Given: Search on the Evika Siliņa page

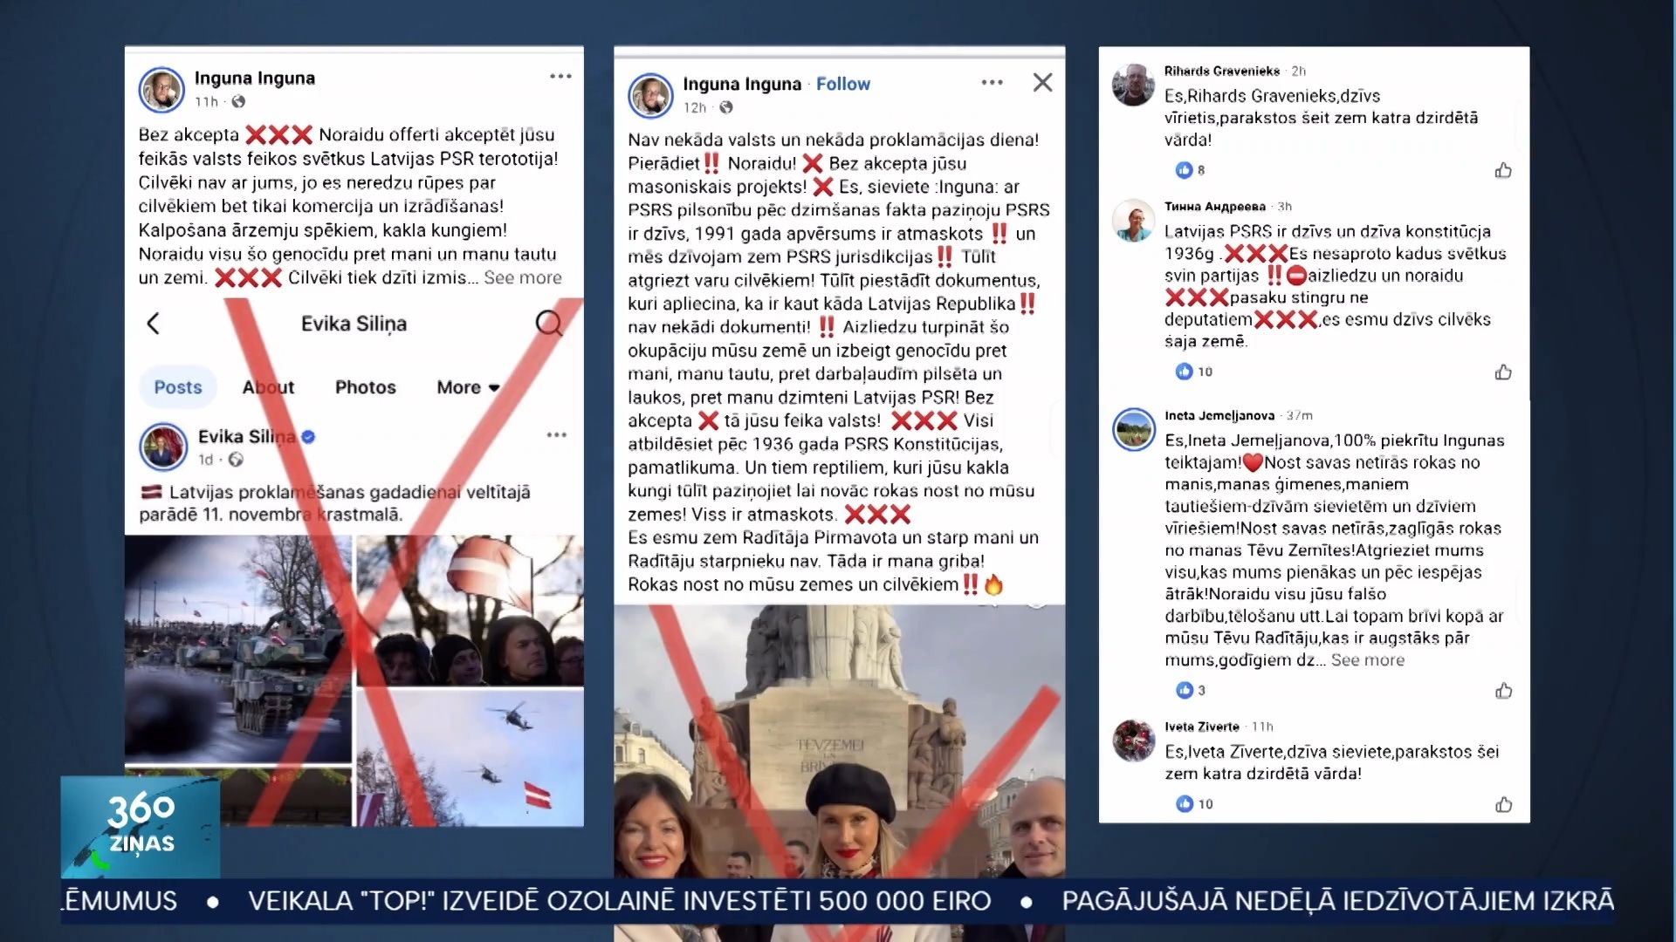Looking at the screenshot, I should tap(549, 324).
